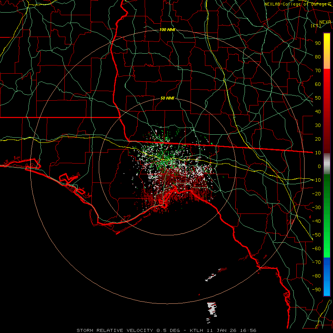Click the 0.5 DEG elevation text
This screenshot has height=333, width=333.
(168, 330)
